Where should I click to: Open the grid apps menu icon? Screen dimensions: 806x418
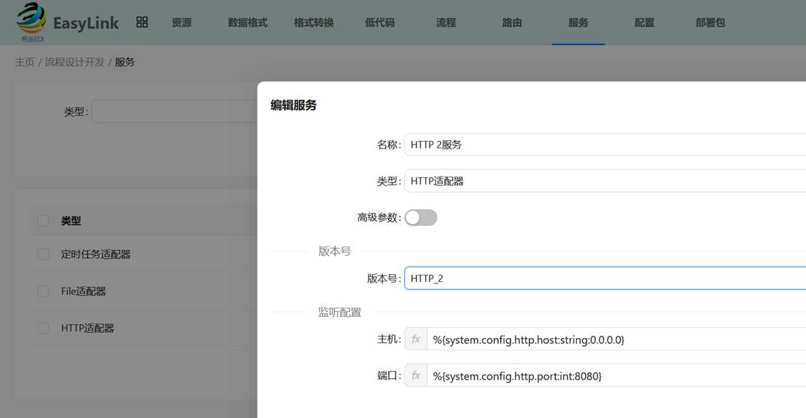coord(142,23)
